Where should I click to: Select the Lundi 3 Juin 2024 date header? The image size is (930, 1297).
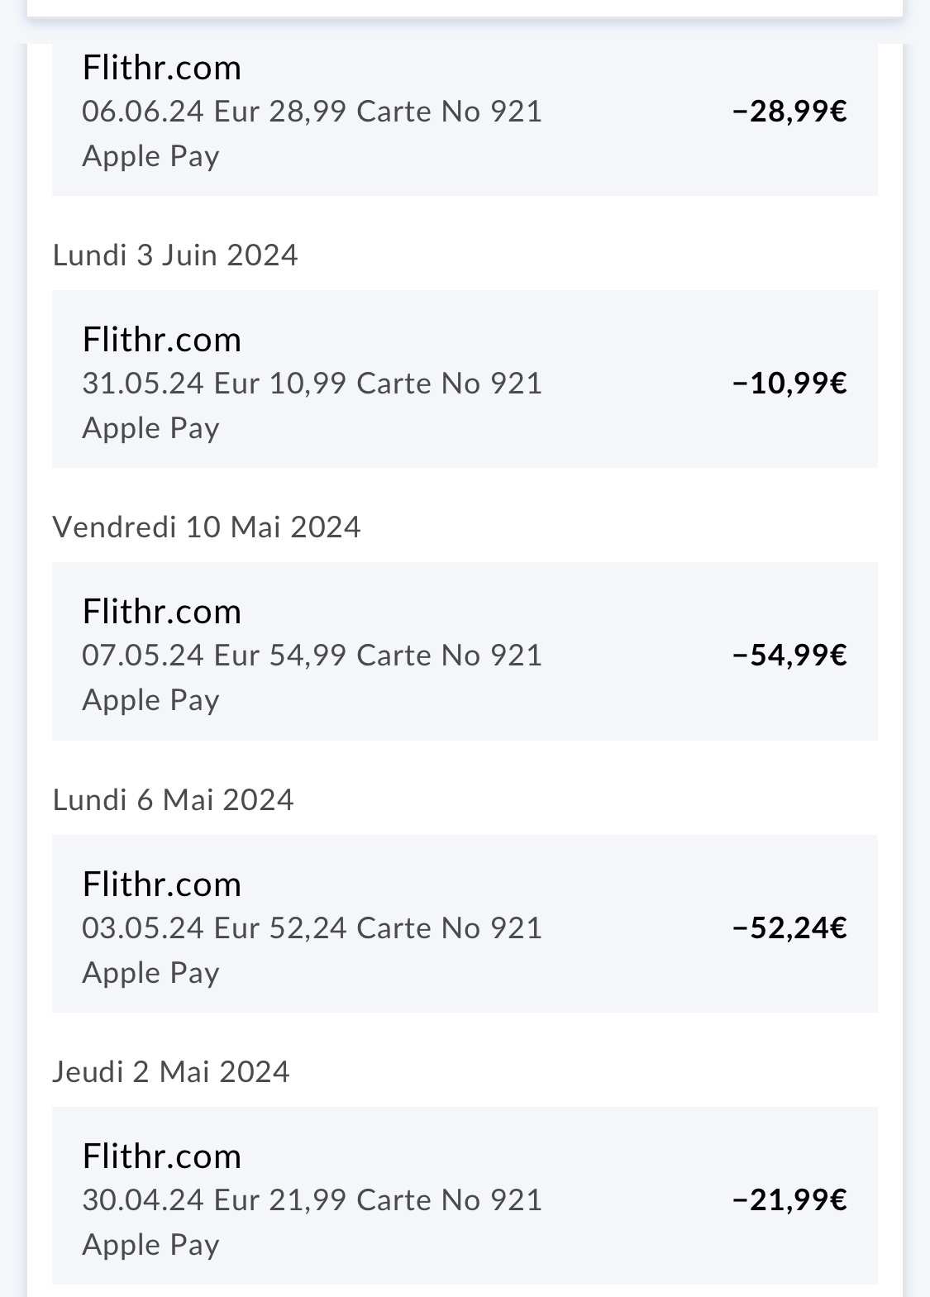pos(175,255)
